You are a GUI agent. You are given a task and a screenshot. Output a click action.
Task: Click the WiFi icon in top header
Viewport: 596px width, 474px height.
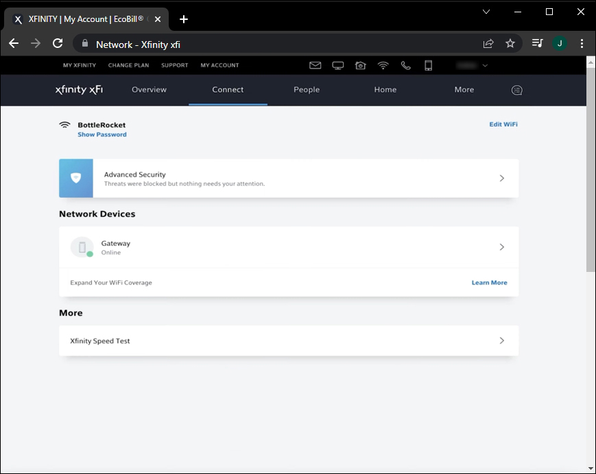pos(383,66)
